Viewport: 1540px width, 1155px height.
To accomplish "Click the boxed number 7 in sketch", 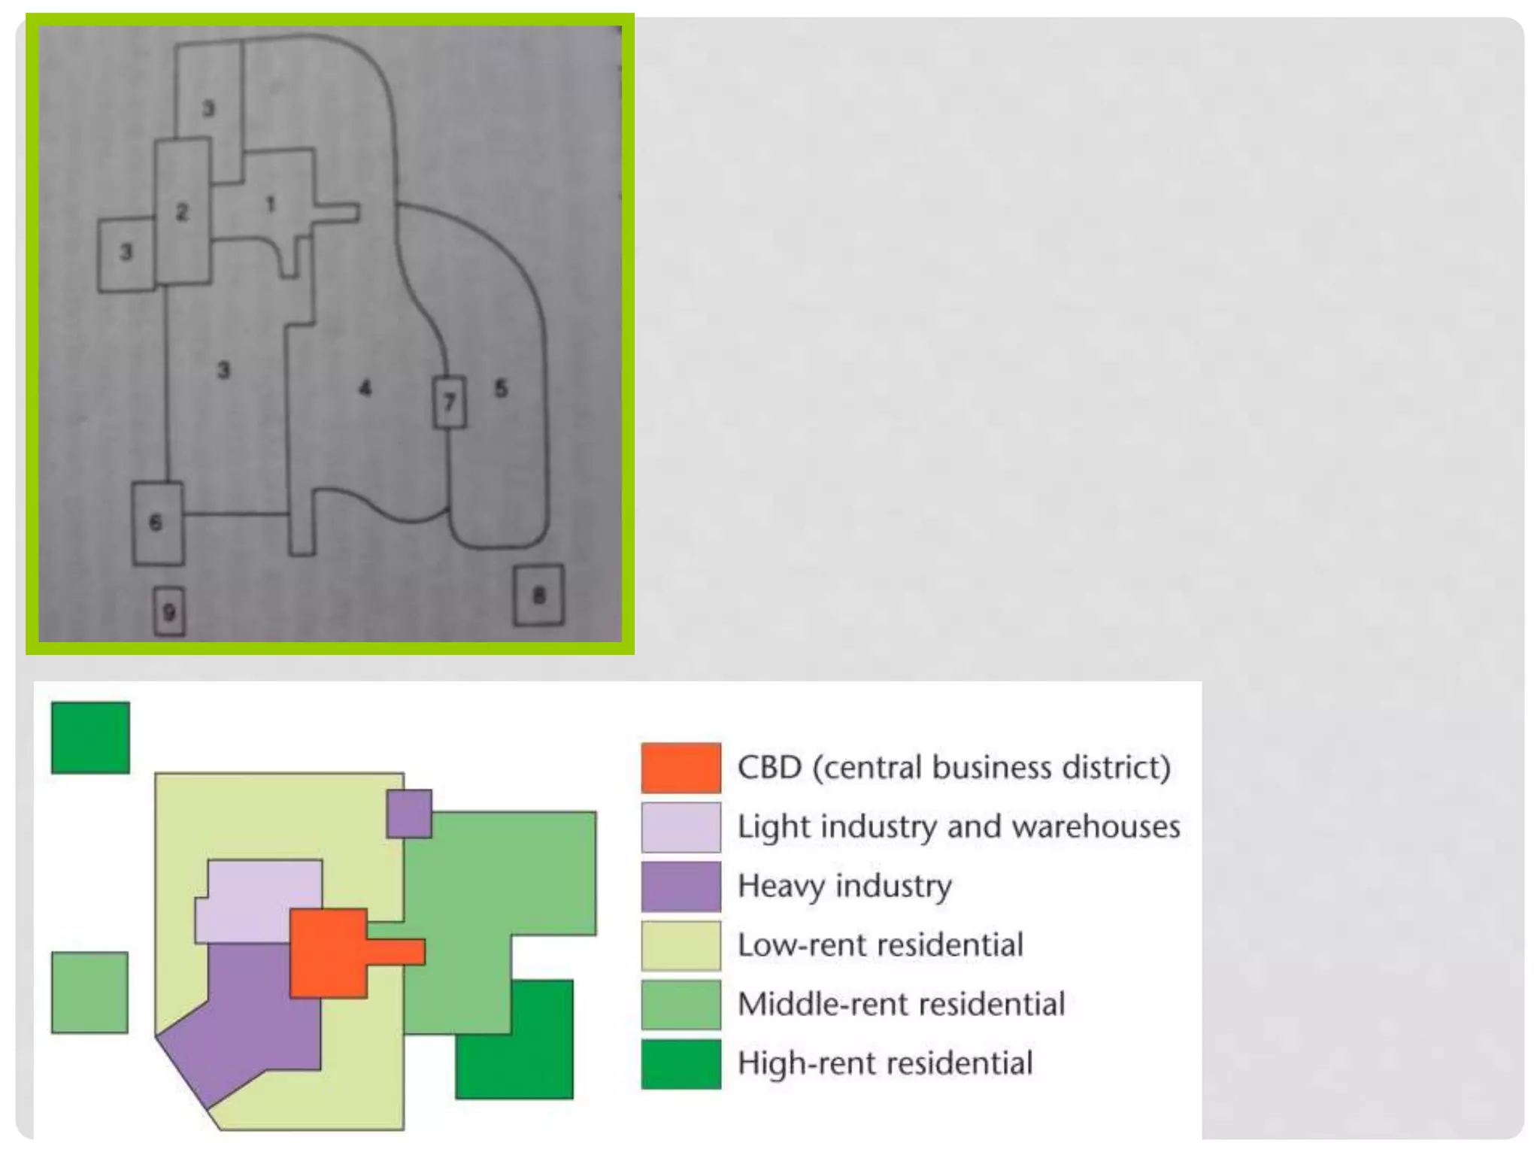I will point(449,402).
